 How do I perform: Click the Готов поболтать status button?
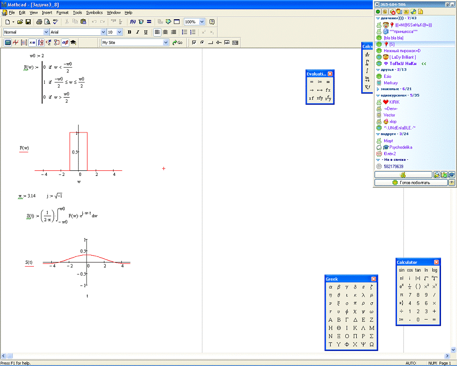(x=411, y=182)
